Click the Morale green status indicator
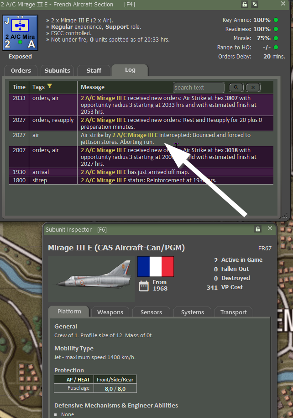This screenshot has width=293, height=418. pos(276,38)
